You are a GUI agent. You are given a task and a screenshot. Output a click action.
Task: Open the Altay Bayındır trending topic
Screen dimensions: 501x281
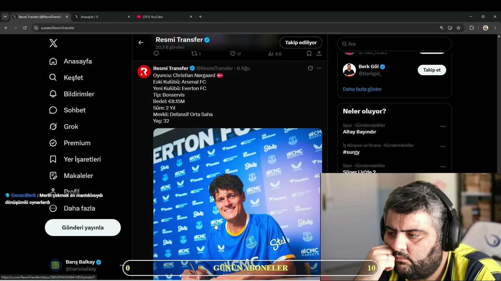(359, 132)
